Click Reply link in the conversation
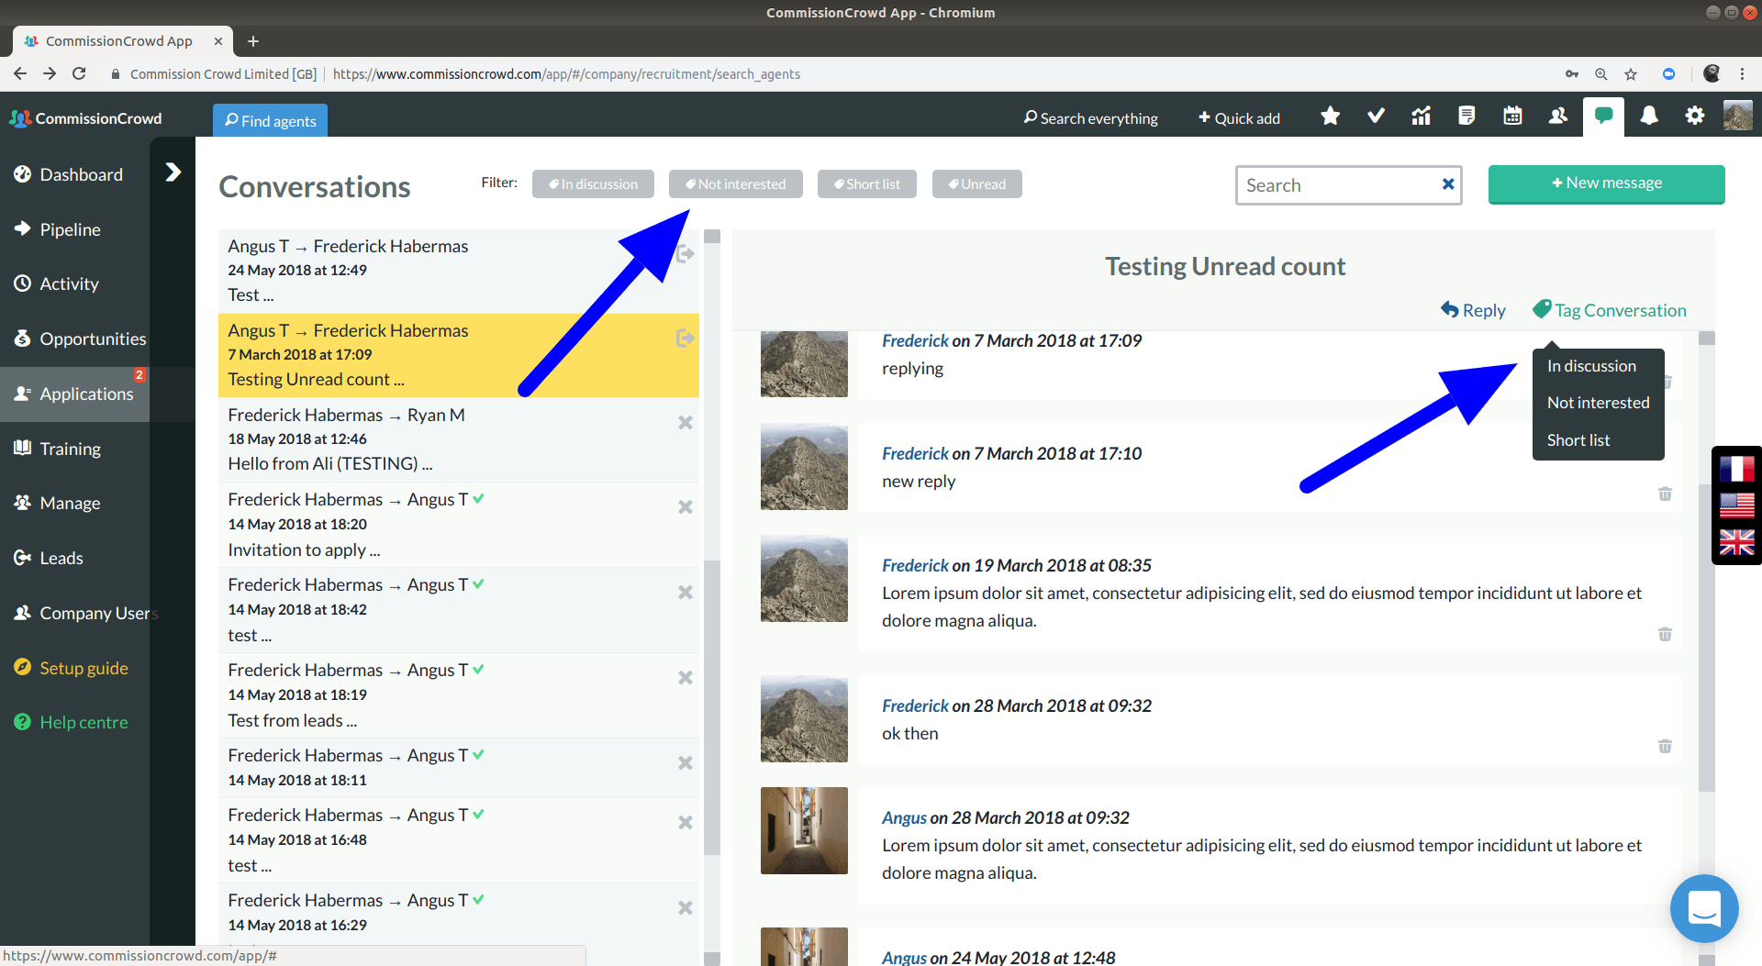Image resolution: width=1762 pixels, height=966 pixels. coord(1473,310)
